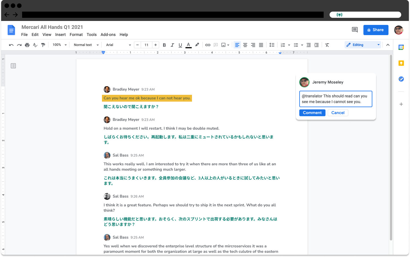Open Google Keep side panel
410x257 pixels.
[x=401, y=63]
